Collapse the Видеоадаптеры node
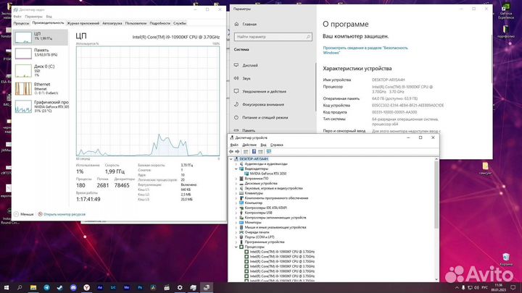 236,169
